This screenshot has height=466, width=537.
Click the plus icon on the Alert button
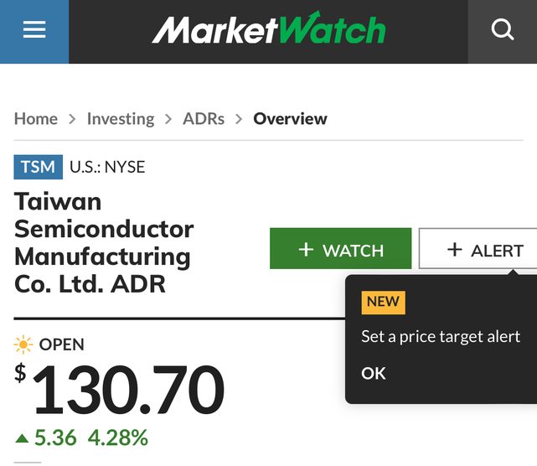(454, 249)
